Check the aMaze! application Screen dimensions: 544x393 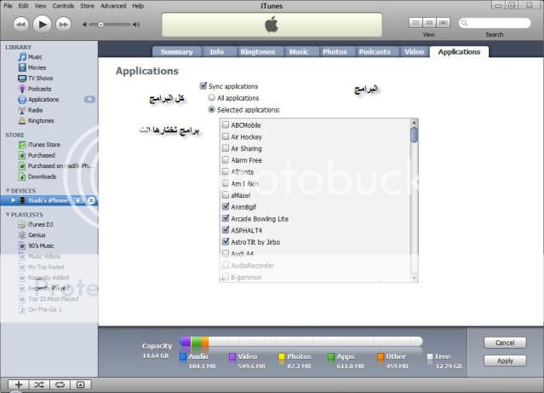tap(226, 195)
